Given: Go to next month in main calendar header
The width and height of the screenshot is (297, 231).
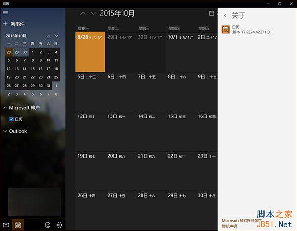Looking at the screenshot, I should tap(94, 14).
